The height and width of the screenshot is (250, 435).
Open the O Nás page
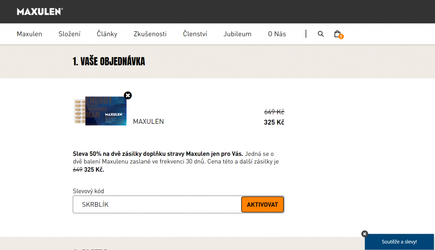coord(277,34)
